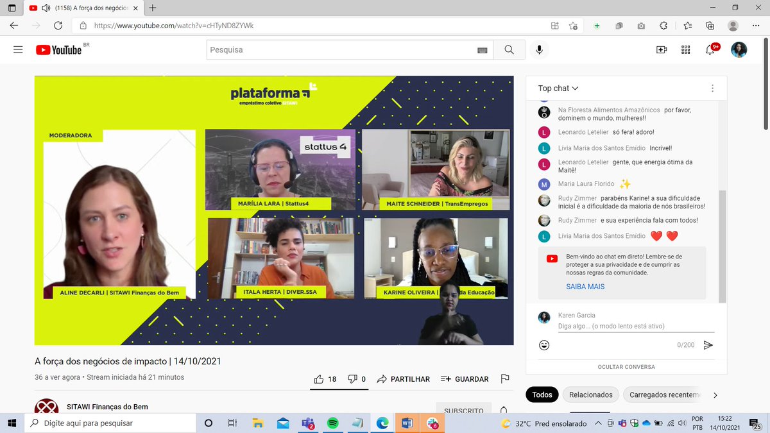Click the magnifying glass search button
The width and height of the screenshot is (770, 433).
(x=509, y=49)
